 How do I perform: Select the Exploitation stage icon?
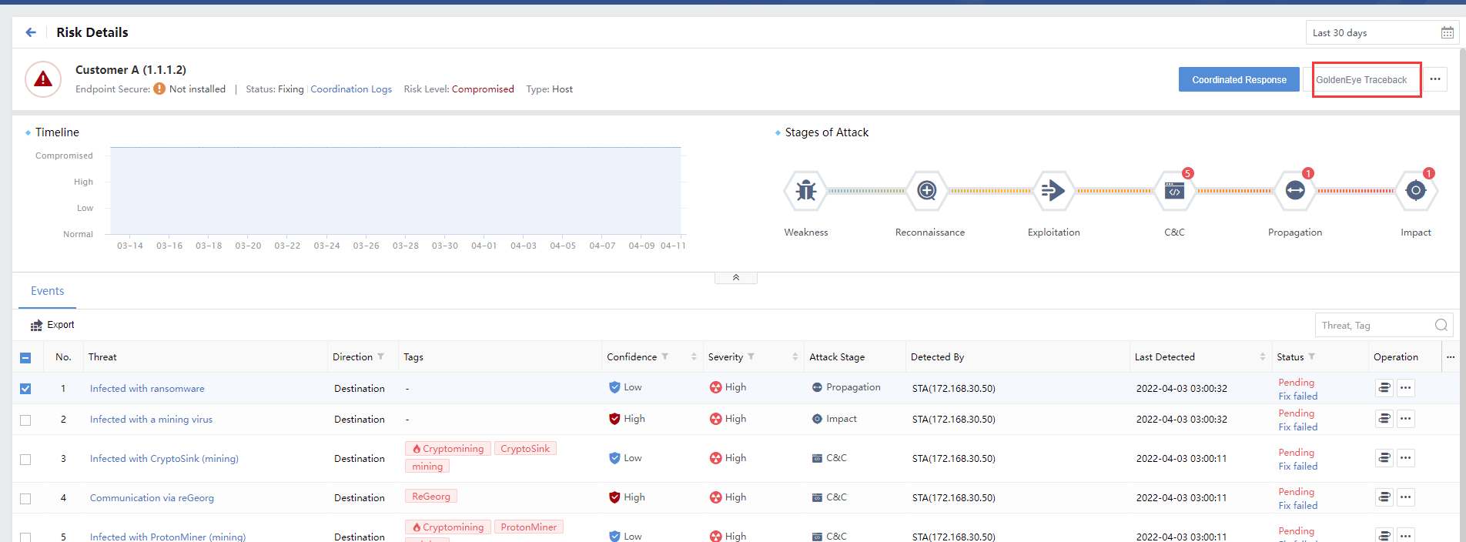click(x=1053, y=190)
